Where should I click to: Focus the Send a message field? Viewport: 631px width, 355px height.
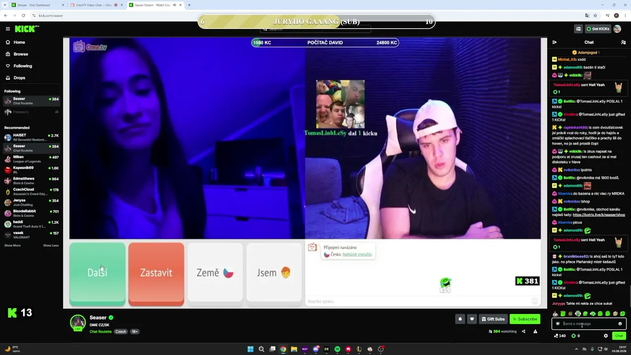[x=589, y=324]
